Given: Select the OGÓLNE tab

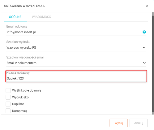Looking at the screenshot, I should 15,17.
